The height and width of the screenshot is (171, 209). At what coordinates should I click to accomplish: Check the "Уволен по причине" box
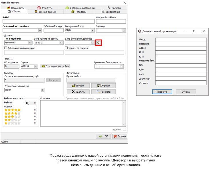[67, 48]
